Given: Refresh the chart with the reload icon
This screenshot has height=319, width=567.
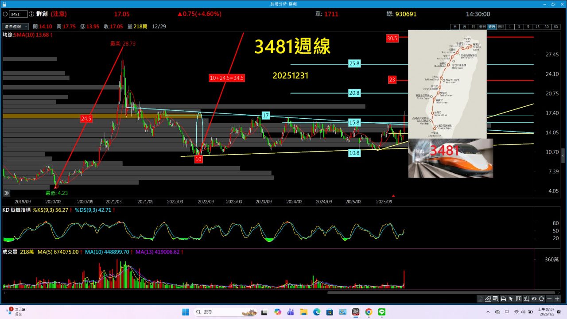Looking at the screenshot, I should coord(541,299).
